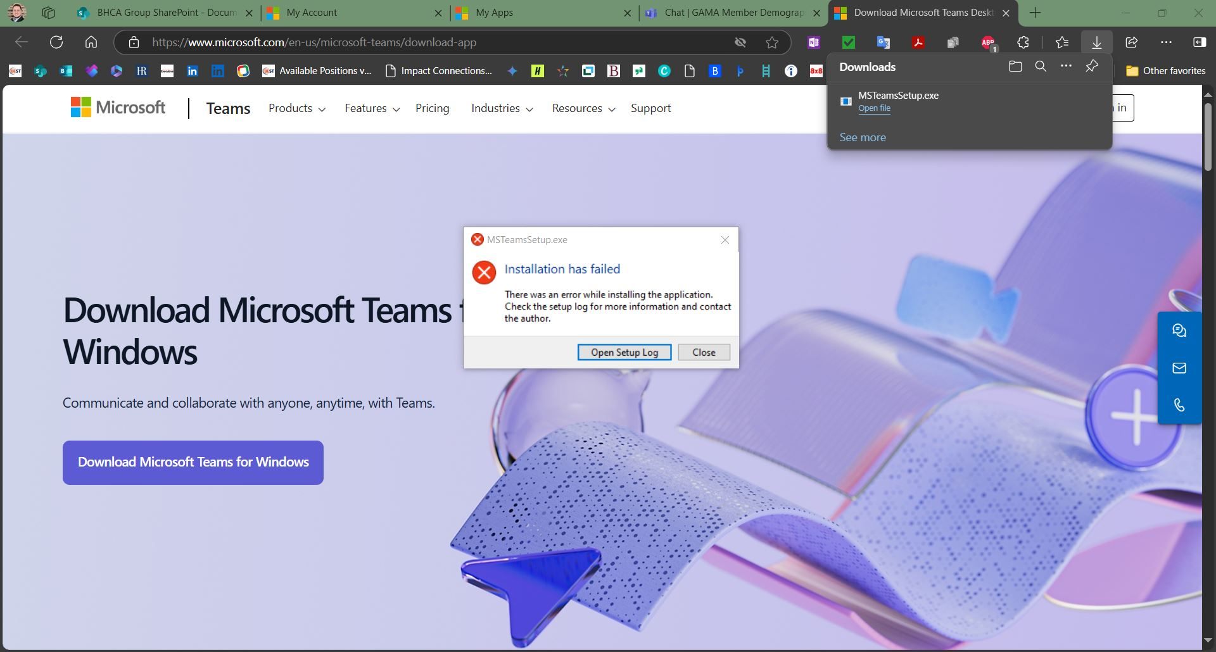Search downloads with magnifier icon

click(1041, 66)
